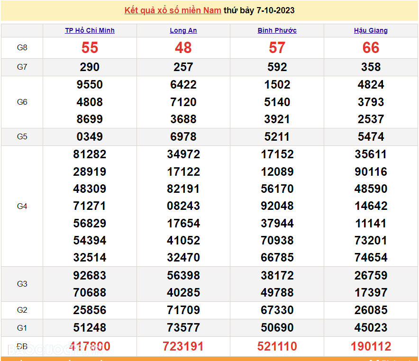Open the Kết quả xổ số miền Nam link

click(173, 10)
